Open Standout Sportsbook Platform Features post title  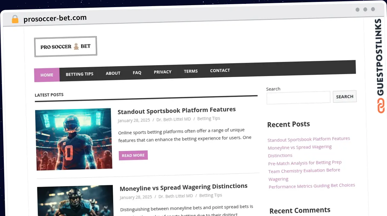(x=177, y=110)
